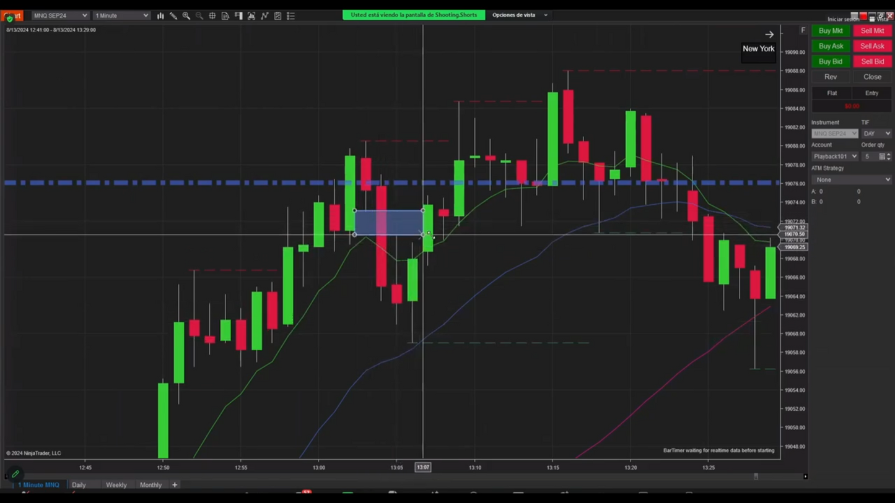Select the blue rectangle drawing on chart
Image resolution: width=895 pixels, height=503 pixels.
pos(388,223)
